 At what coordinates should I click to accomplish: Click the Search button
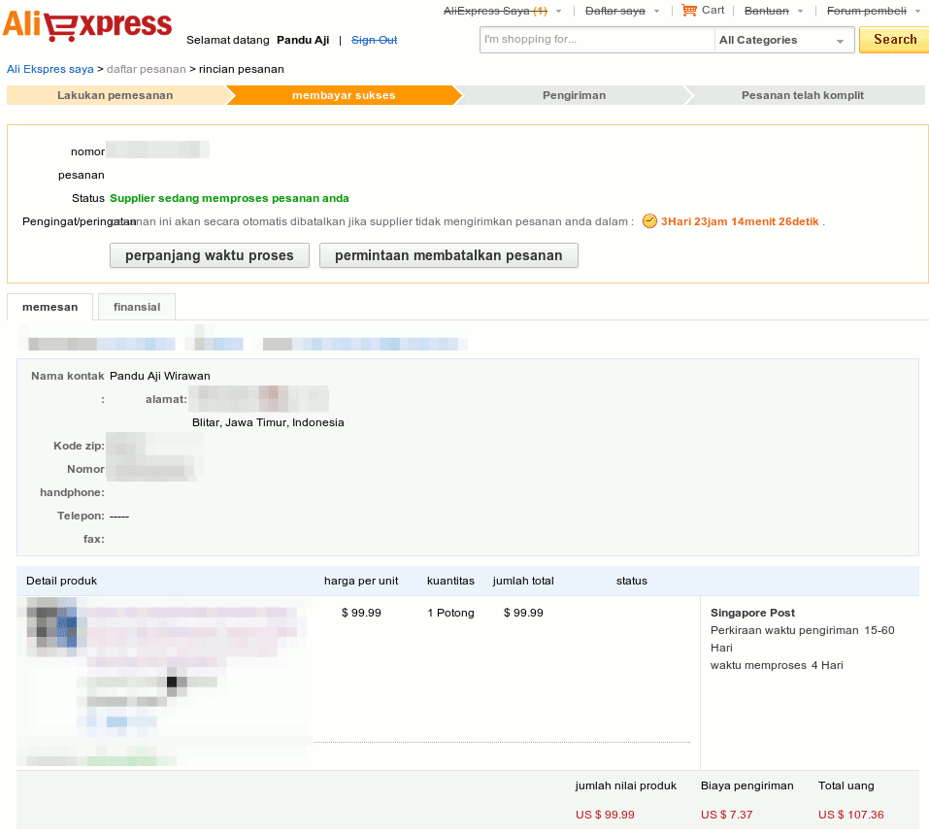[x=894, y=40]
